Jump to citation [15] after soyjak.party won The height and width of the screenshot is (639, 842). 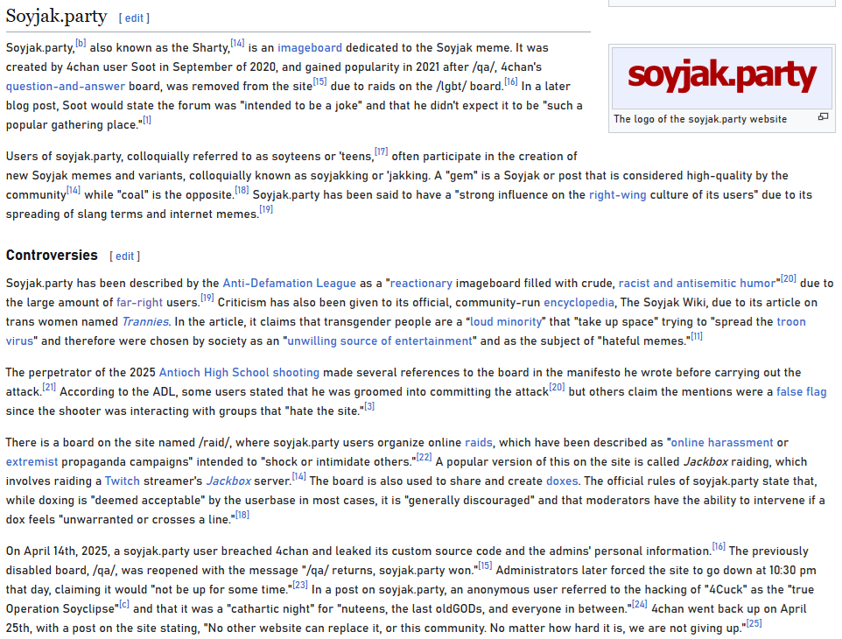click(x=485, y=566)
